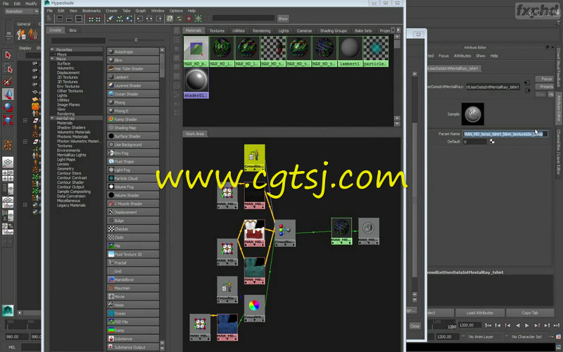This screenshot has height=352, width=563.
Task: Adjust the create panel icon size slider
Action: click(x=136, y=40)
